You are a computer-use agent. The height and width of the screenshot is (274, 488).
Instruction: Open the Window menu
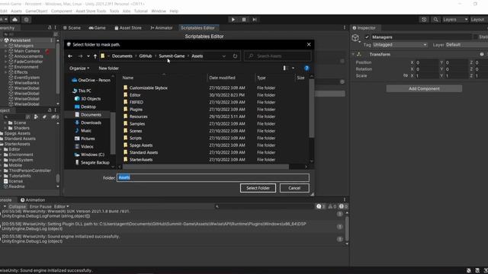click(159, 11)
